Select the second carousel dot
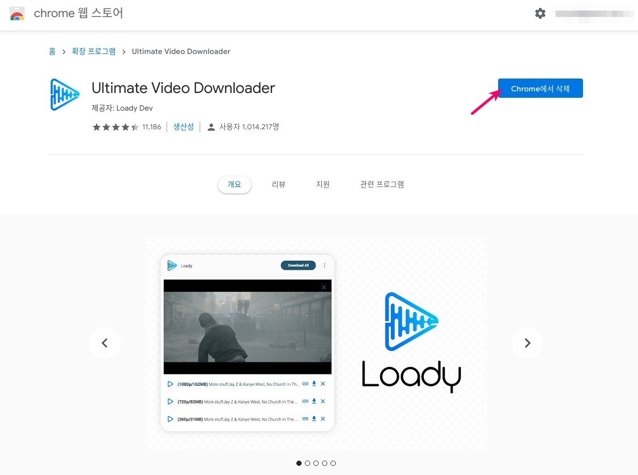Image resolution: width=638 pixels, height=475 pixels. 308,463
